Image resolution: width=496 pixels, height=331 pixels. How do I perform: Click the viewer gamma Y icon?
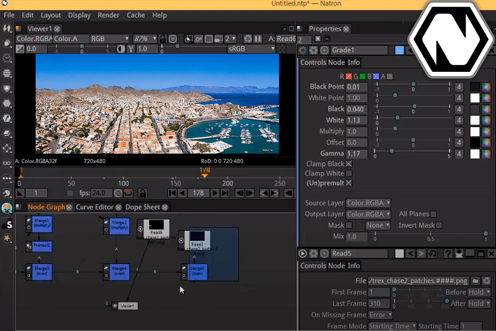[131, 49]
